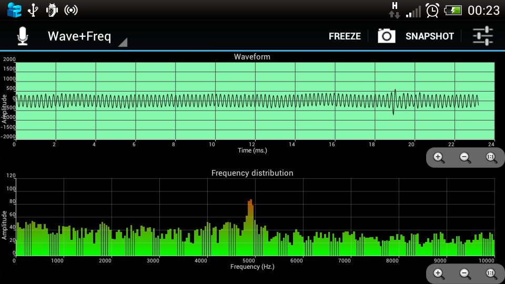Tap the alarm clock status icon
This screenshot has width=505, height=284.
pos(432,11)
